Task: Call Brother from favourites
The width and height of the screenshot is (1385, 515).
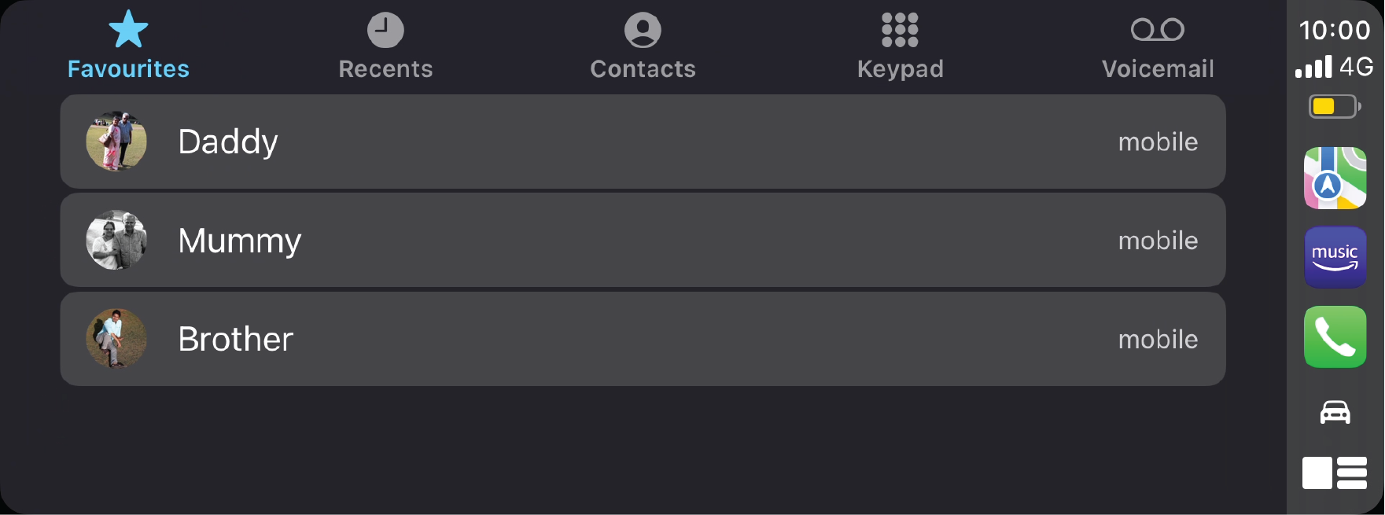Action: click(643, 339)
